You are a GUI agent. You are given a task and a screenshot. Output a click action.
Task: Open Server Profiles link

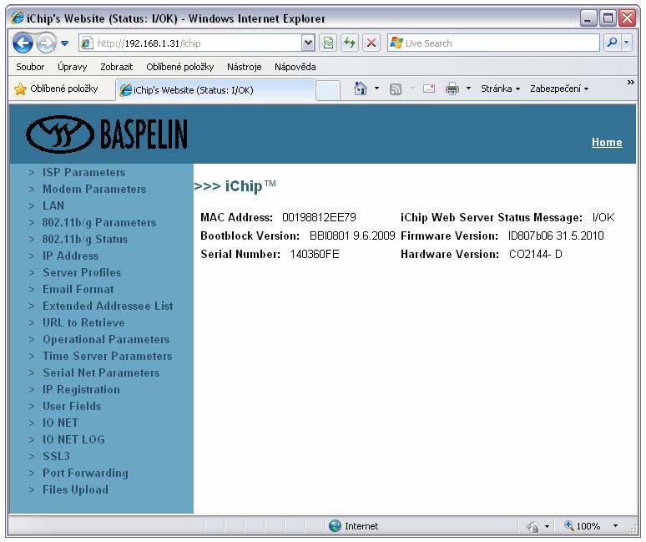click(82, 272)
